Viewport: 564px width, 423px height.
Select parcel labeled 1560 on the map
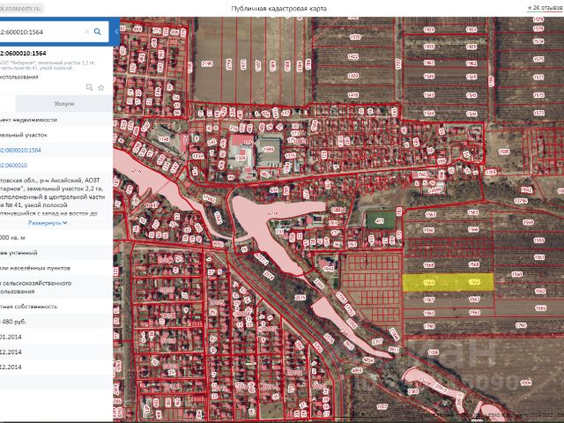(516, 274)
